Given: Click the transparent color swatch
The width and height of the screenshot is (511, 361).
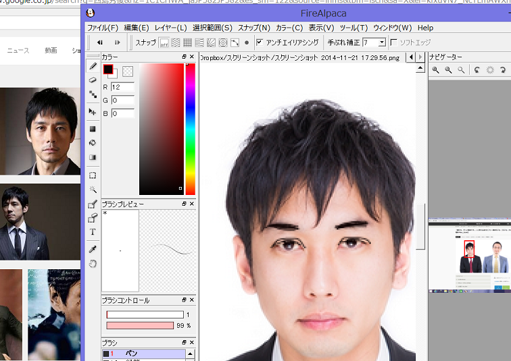Looking at the screenshot, I should [x=128, y=72].
